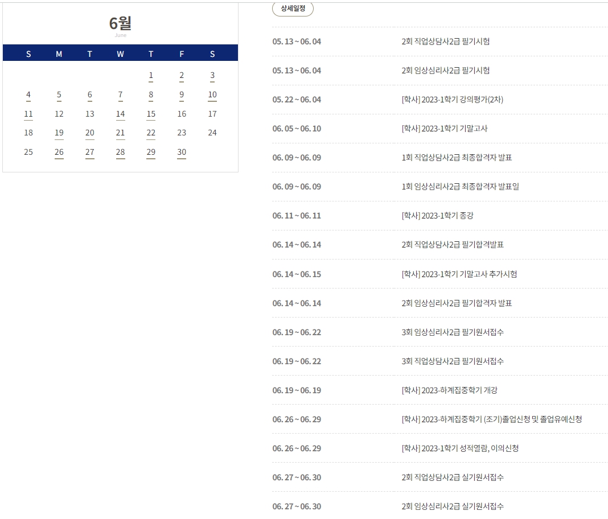
Task: Open June 10 in the calendar
Action: (212, 95)
